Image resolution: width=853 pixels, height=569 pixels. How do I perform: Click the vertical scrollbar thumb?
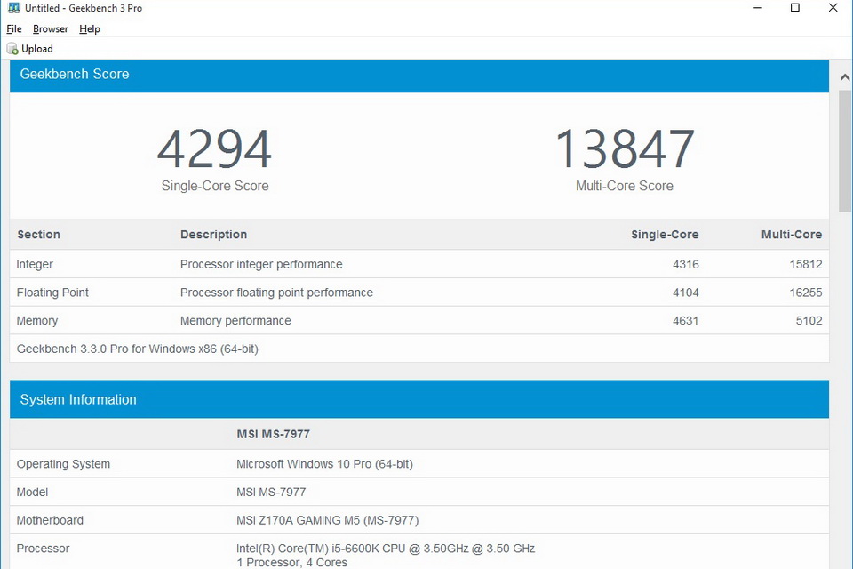click(845, 151)
